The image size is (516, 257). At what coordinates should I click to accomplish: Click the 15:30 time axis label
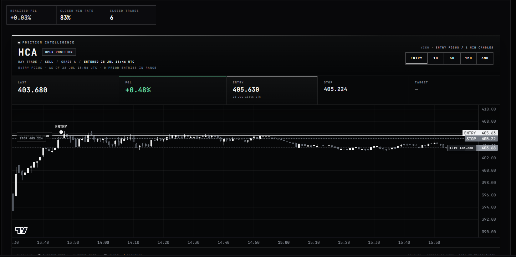[374, 242]
